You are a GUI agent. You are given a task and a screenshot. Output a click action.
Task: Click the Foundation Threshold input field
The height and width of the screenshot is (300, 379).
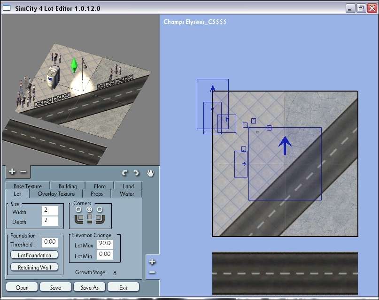click(x=50, y=242)
